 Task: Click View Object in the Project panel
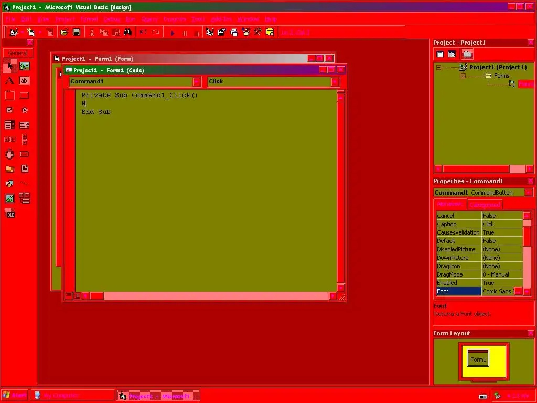pos(452,54)
